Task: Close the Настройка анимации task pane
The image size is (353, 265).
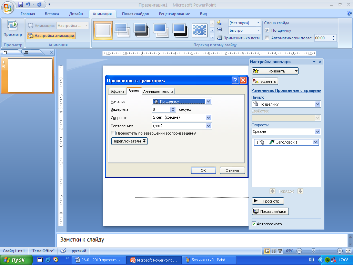Action: point(320,62)
